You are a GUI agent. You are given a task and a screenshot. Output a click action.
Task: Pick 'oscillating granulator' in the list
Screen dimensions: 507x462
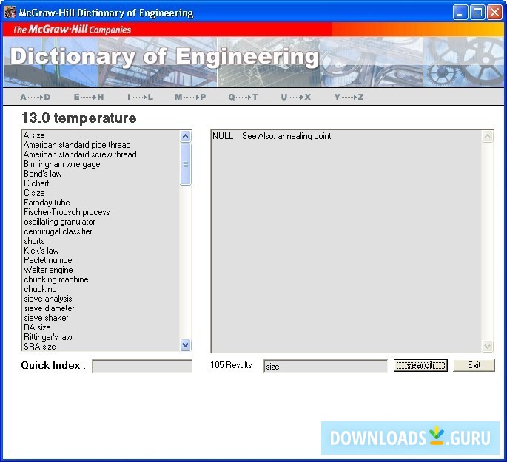(59, 222)
